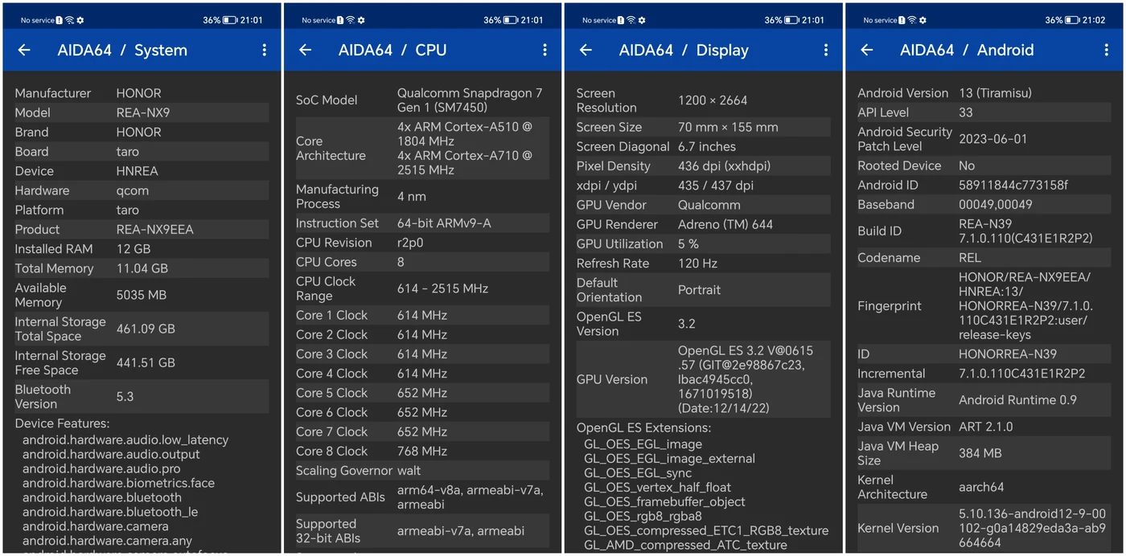The height and width of the screenshot is (556, 1126).
Task: Select Supported 32-bit ABIs row
Action: tap(422, 531)
